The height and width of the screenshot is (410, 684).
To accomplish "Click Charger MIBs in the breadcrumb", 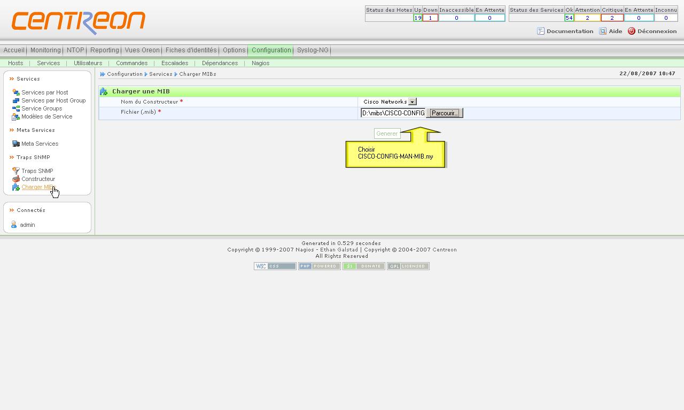I will pyautogui.click(x=198, y=74).
